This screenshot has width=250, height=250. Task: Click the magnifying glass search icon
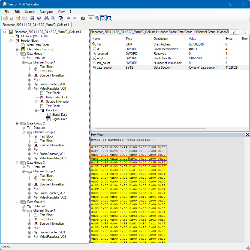coord(53,18)
